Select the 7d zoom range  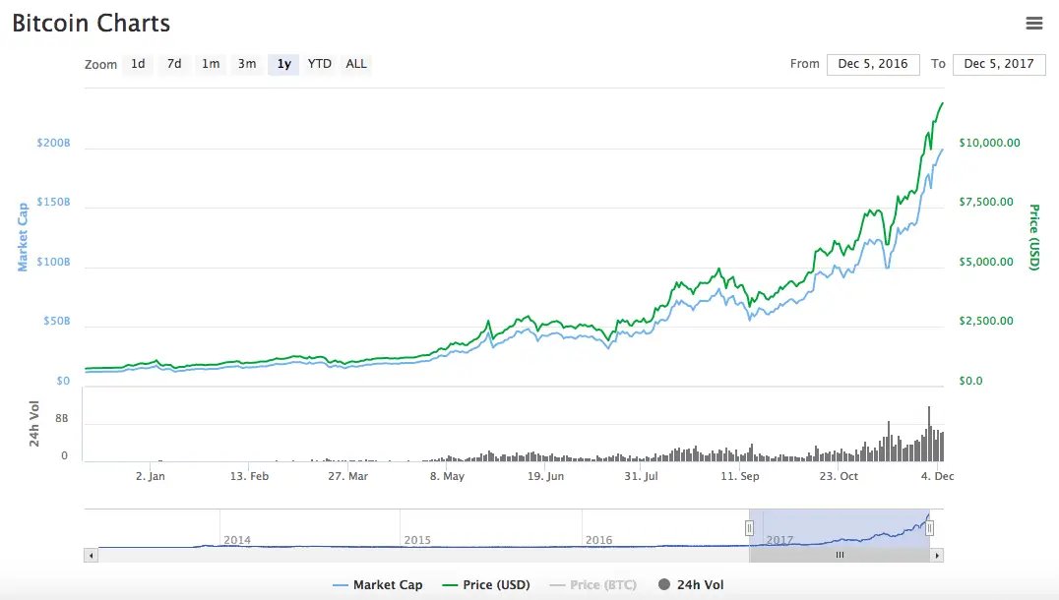[x=174, y=64]
